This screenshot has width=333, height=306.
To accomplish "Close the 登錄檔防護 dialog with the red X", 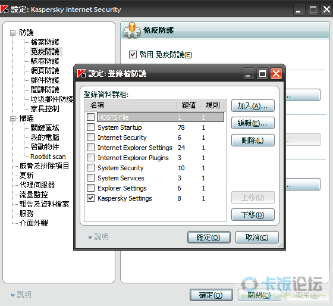I will pos(276,74).
